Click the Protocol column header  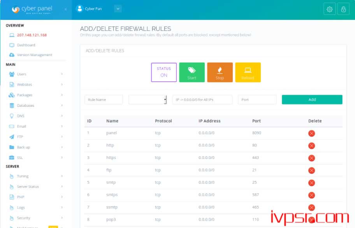163,121
